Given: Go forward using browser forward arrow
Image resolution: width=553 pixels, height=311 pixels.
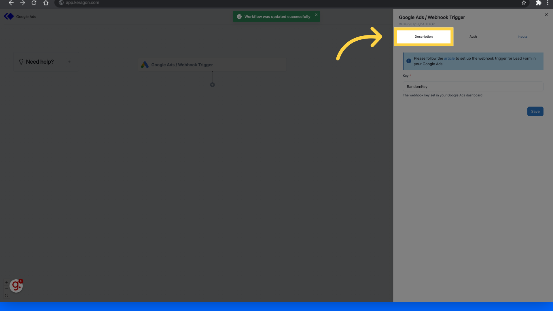Looking at the screenshot, I should point(22,3).
